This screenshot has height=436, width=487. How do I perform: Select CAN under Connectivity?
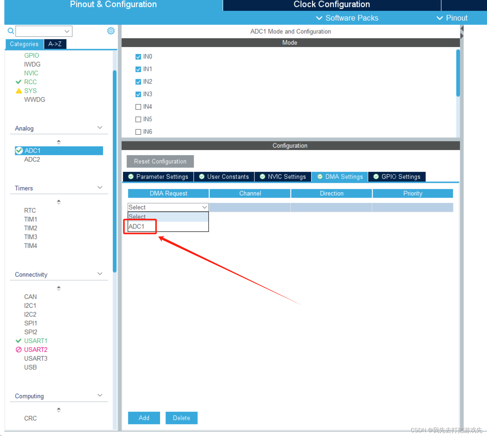(31, 297)
